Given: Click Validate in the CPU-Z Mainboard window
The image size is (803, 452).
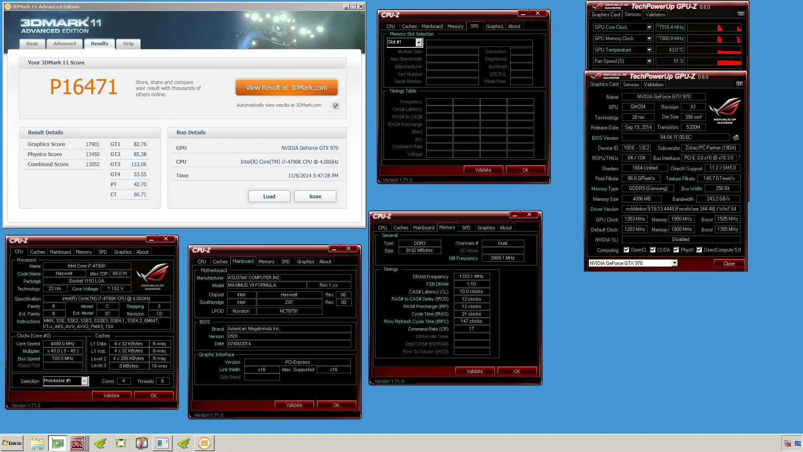Looking at the screenshot, I should pos(294,405).
